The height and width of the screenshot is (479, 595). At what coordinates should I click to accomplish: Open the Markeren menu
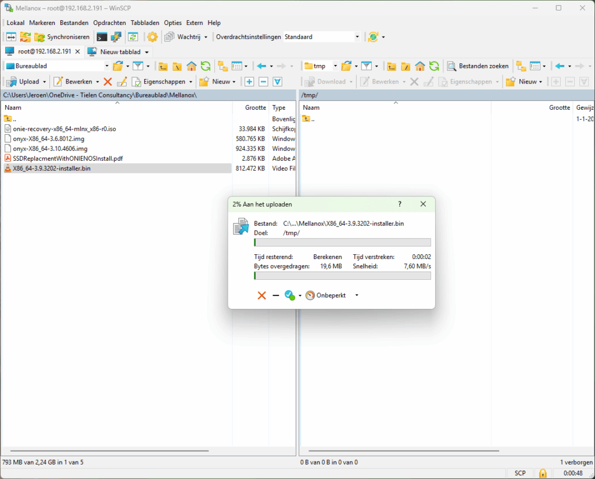click(42, 23)
